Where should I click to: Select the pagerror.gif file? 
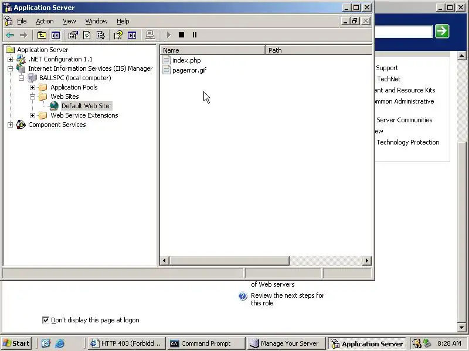[x=189, y=70]
